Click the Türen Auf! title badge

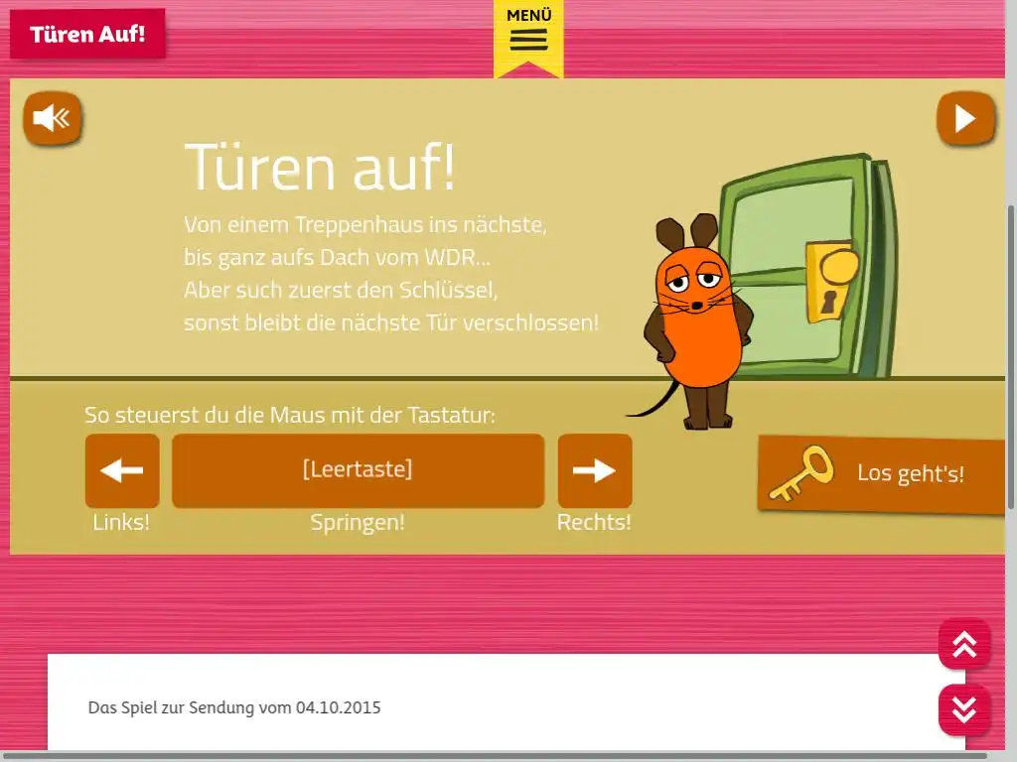point(87,34)
